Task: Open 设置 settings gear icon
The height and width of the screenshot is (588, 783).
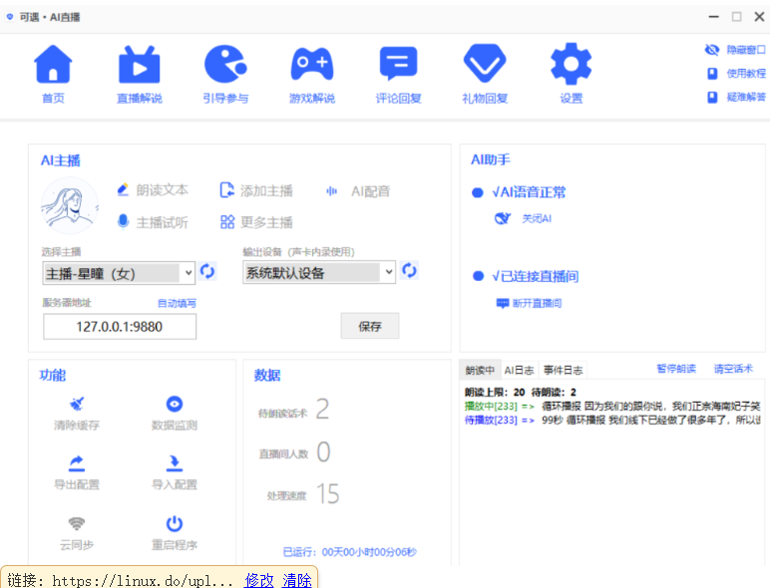Action: [x=571, y=66]
